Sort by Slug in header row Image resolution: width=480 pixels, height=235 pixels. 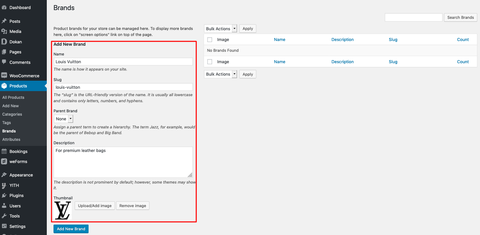click(x=393, y=40)
